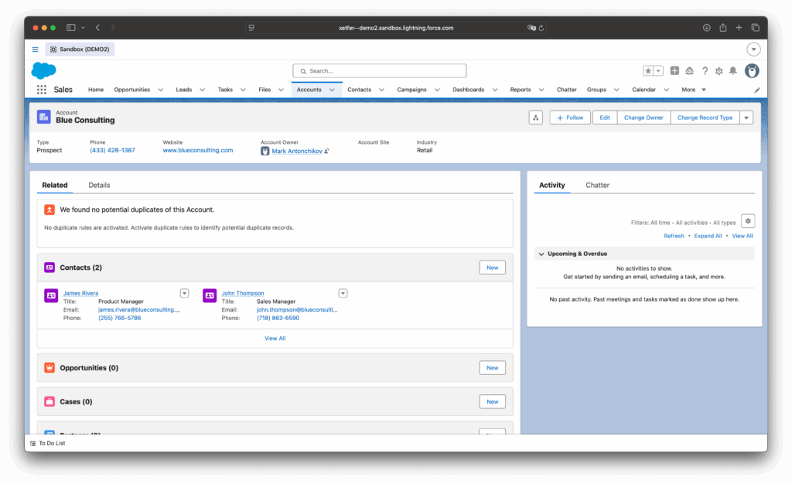This screenshot has height=484, width=792.
Task: Open the Notifications bell
Action: tap(733, 71)
